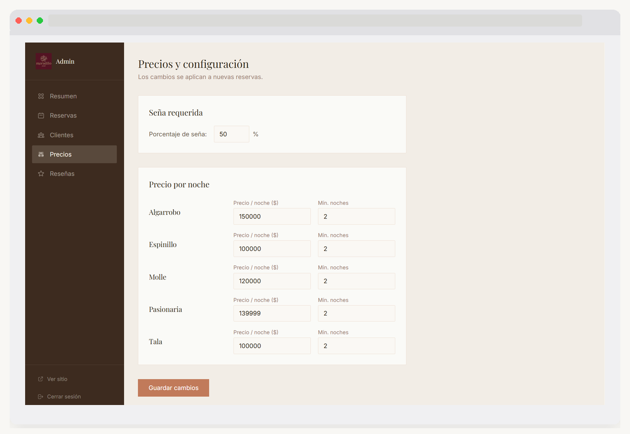
Task: Go to the Reservas section
Action: click(74, 116)
